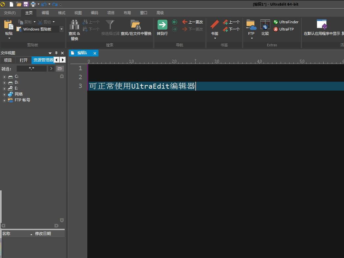
Task: Click the Undo icon in quick access toolbar
Action: tap(44, 4)
